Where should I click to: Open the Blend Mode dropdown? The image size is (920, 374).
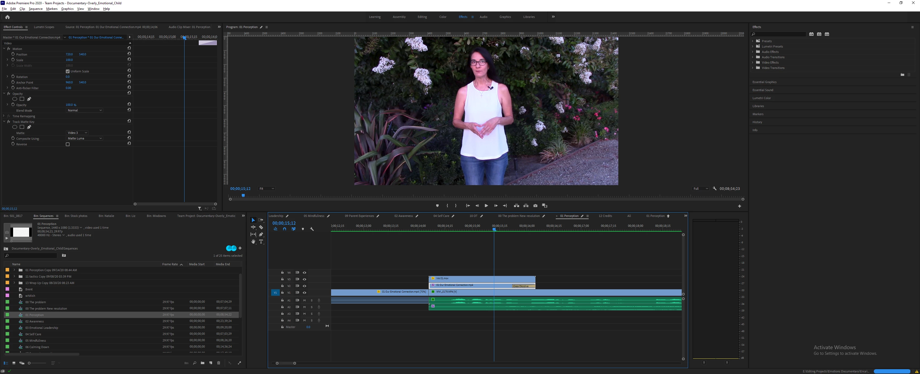tap(85, 110)
